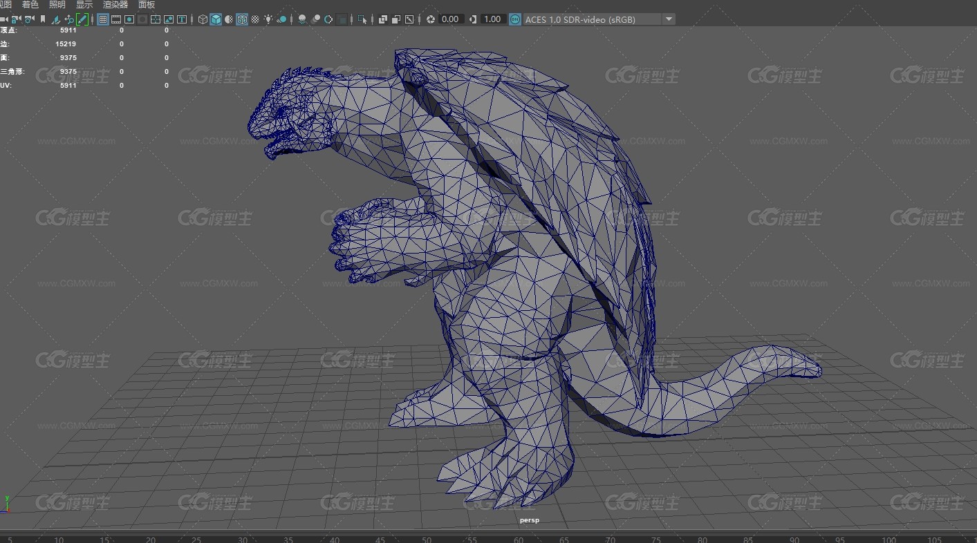Click the 顶点 (Verts) count 5911
977x543 pixels.
tap(68, 30)
